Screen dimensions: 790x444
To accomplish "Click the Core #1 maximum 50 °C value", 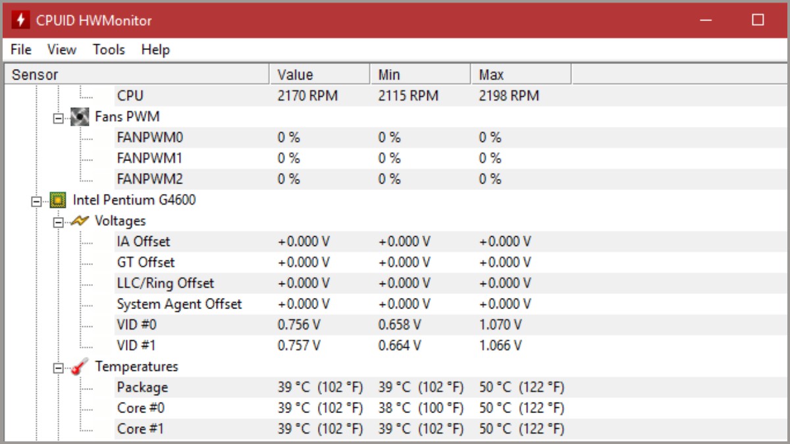I will coord(521,429).
